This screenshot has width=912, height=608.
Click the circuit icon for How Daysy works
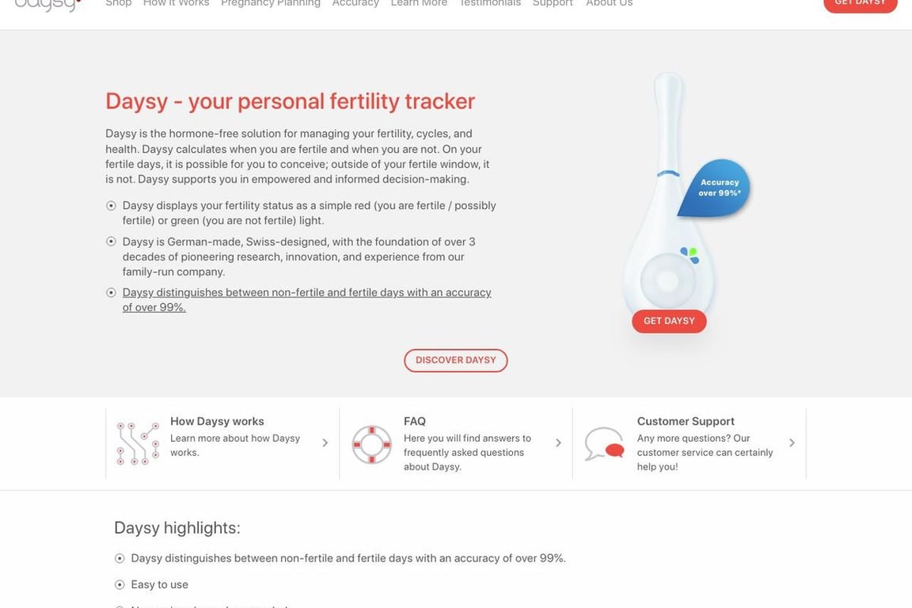coord(138,443)
